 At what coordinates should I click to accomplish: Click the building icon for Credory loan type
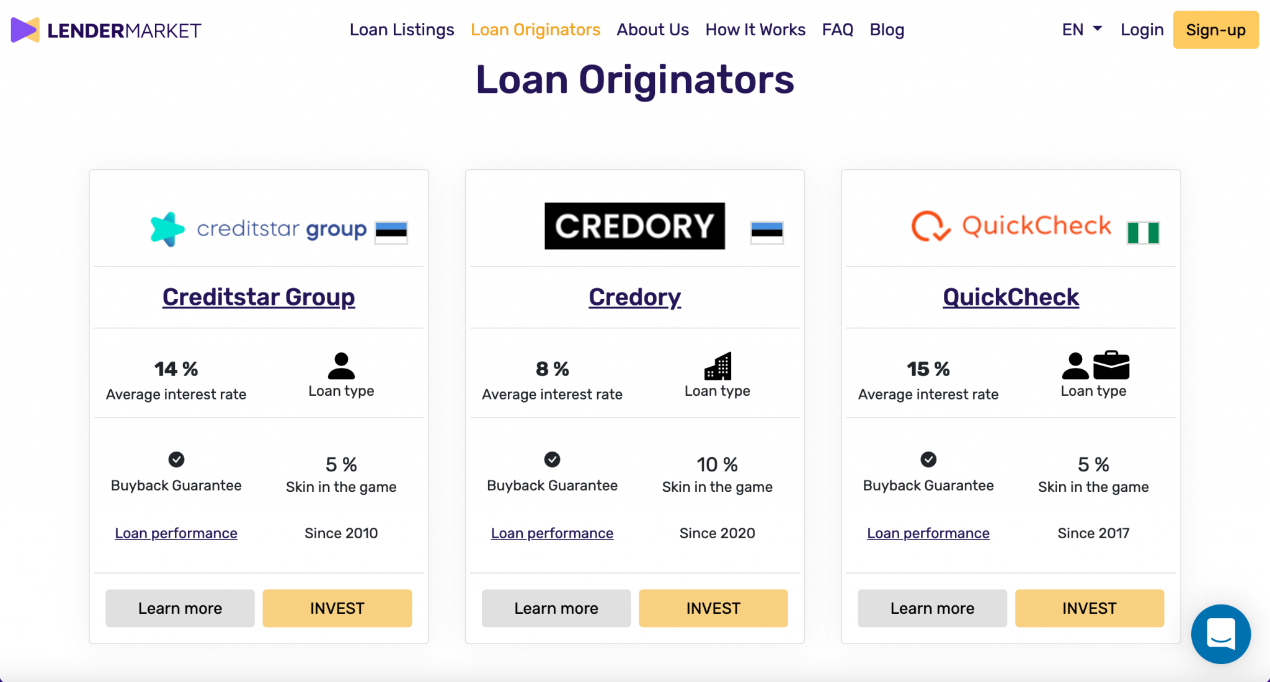717,367
